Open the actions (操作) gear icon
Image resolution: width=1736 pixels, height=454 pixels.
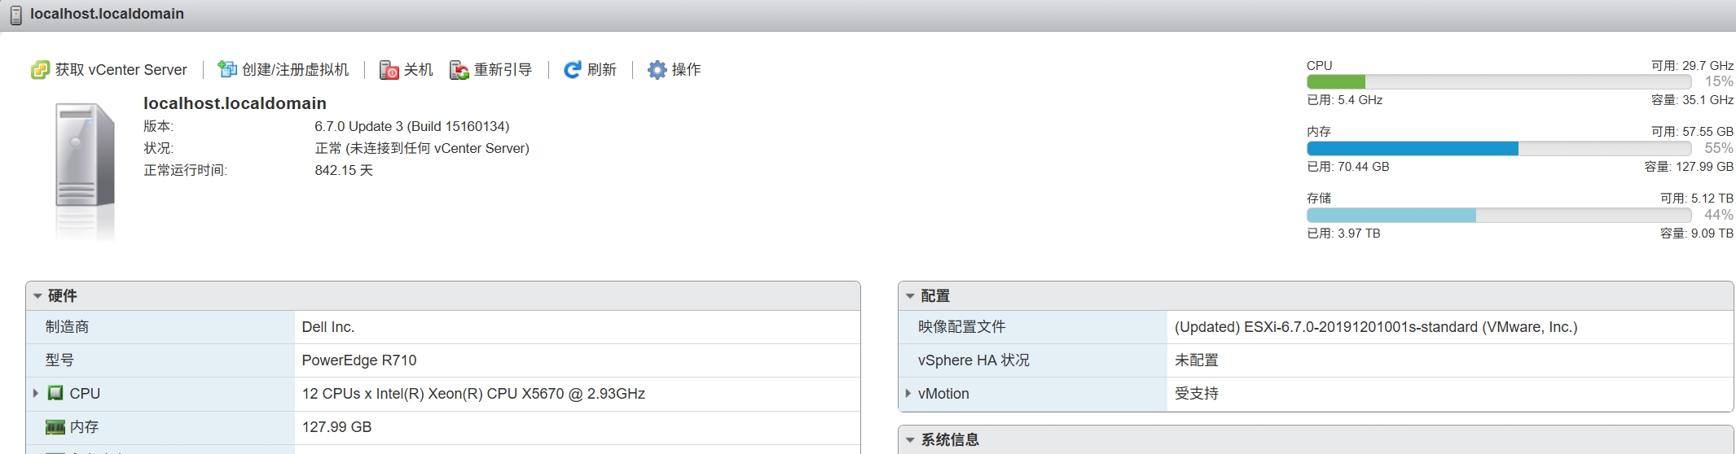pyautogui.click(x=657, y=70)
